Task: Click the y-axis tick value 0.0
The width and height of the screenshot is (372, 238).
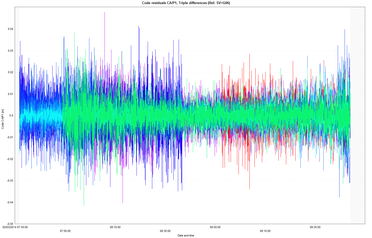Action: (11, 115)
